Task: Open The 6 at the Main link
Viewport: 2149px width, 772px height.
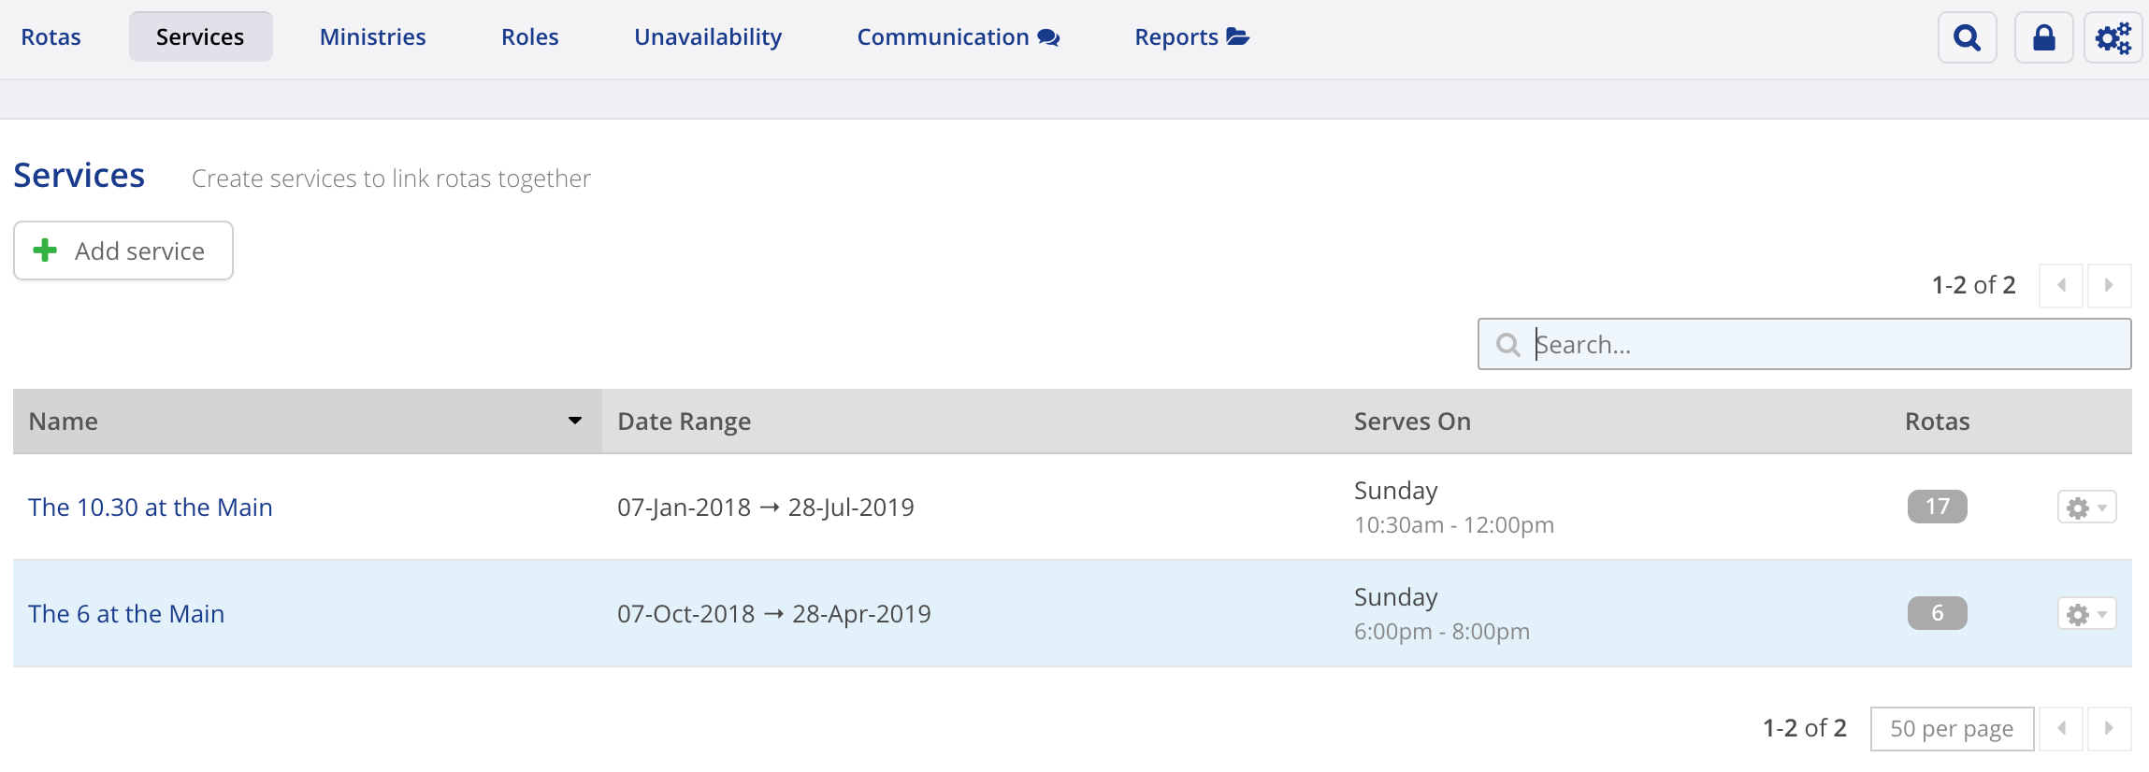Action: click(x=126, y=614)
